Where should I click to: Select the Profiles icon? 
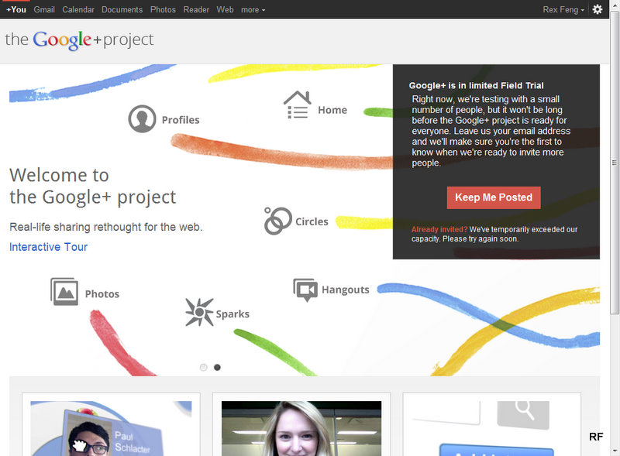pos(141,117)
